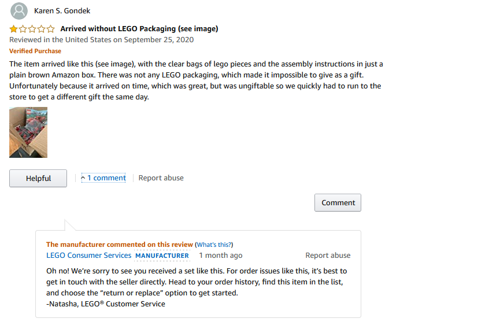
Task: Click the 'Reviewed in the United States' date line
Action: (x=101, y=40)
